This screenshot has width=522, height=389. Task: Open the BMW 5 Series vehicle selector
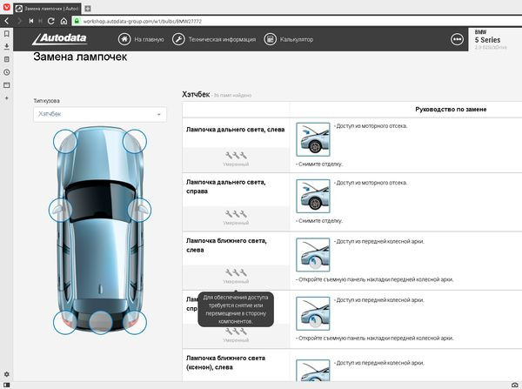pyautogui.click(x=492, y=39)
